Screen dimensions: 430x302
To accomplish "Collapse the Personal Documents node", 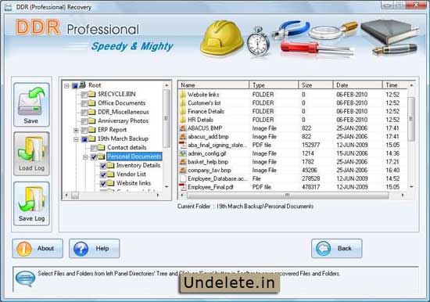I will (85, 157).
